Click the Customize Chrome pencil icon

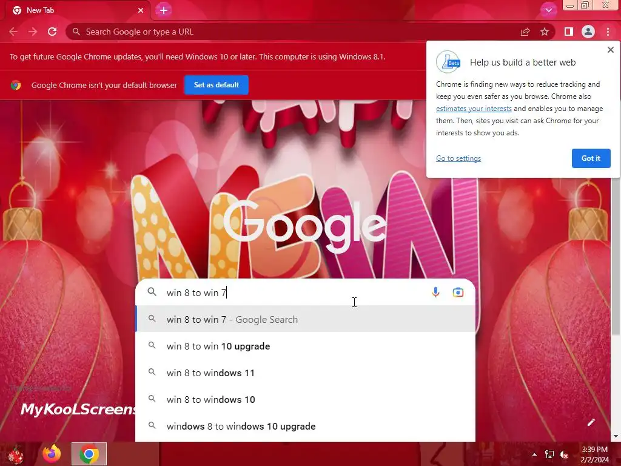(591, 422)
